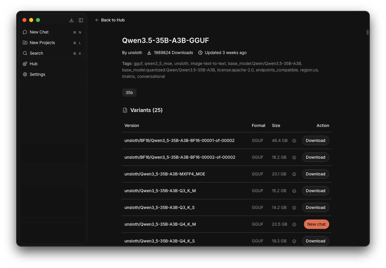
Task: Select row name unsloth/Qwen3_5-35B-A3B-MXFP4_MOE
Action: (165, 174)
